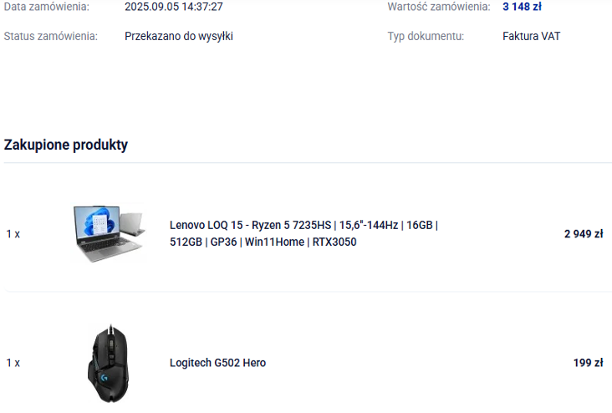Click the Typ dokumentu label
The width and height of the screenshot is (612, 413).
[x=426, y=36]
